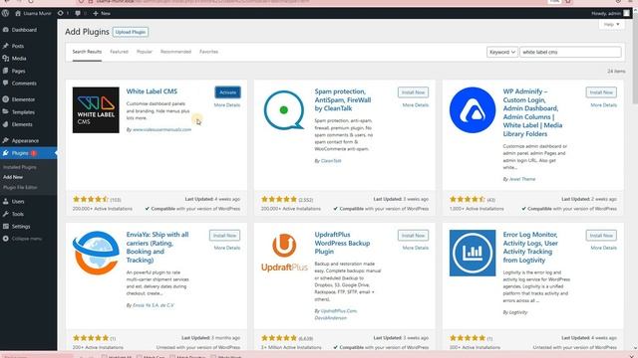Open the Keyword search type dropdown

point(502,52)
